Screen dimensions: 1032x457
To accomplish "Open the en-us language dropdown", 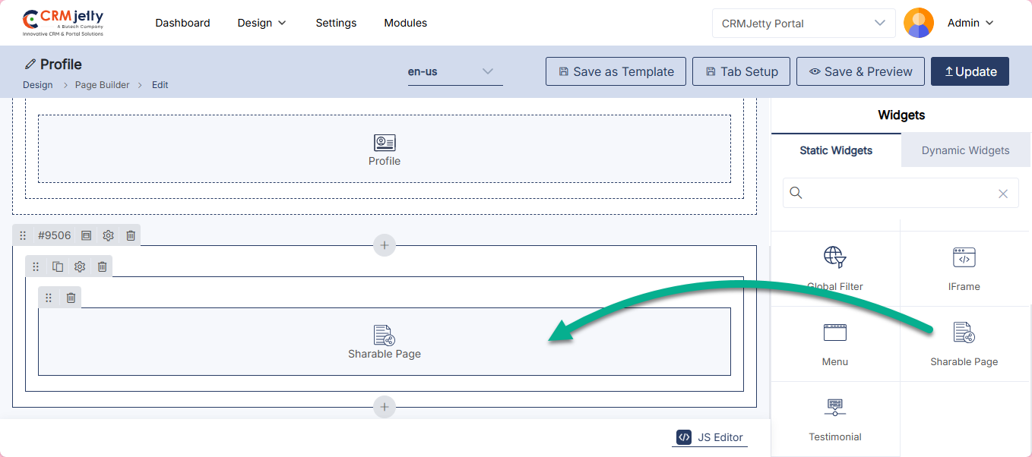I will coord(455,72).
